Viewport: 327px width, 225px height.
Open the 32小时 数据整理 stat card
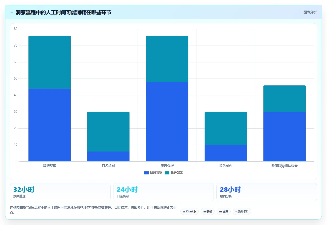60,192
